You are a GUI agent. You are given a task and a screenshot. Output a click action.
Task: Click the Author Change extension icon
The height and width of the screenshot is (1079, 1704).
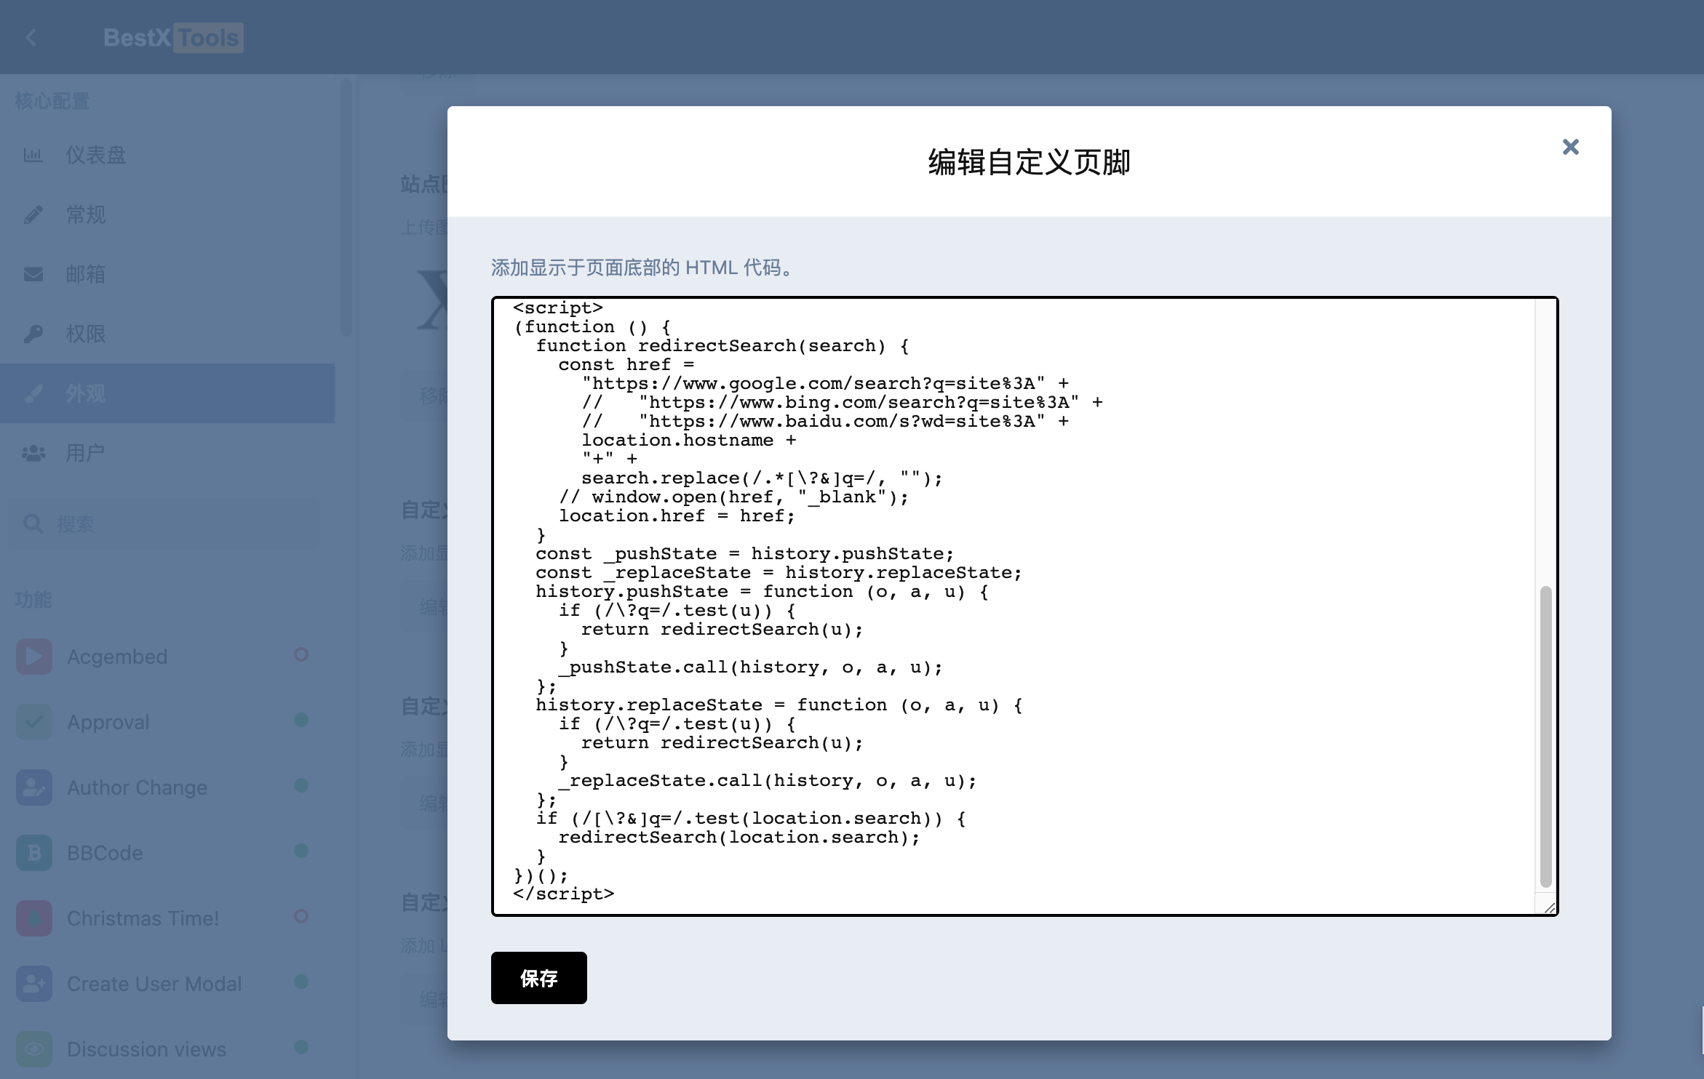tap(34, 787)
